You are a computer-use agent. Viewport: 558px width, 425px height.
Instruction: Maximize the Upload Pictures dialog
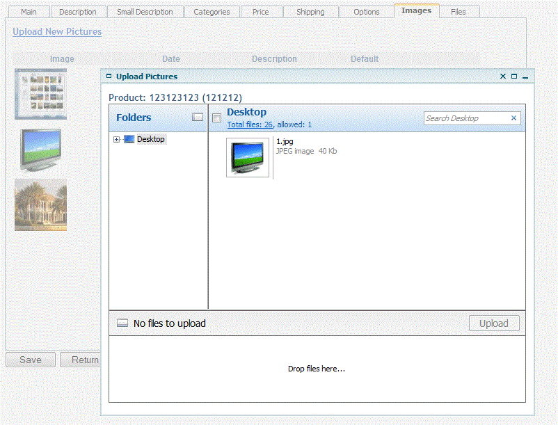[514, 77]
